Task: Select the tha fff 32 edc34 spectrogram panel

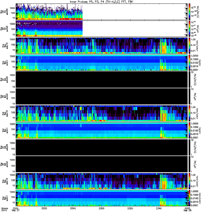Action: click(x=102, y=12)
